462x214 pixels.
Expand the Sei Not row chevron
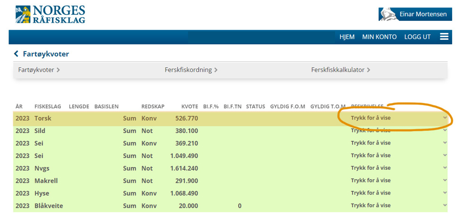[445, 155]
